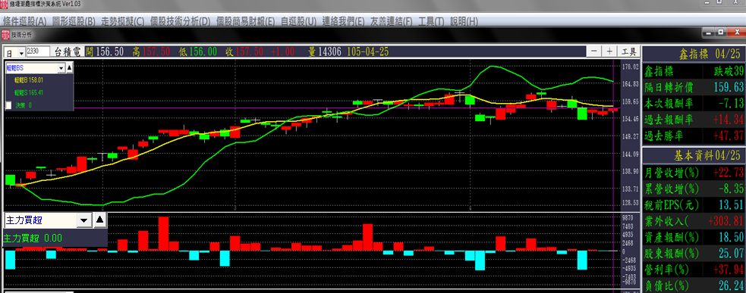Click the up triangle beside BS indicator dropdown
Image resolution: width=746 pixels, height=293 pixels.
[x=69, y=68]
